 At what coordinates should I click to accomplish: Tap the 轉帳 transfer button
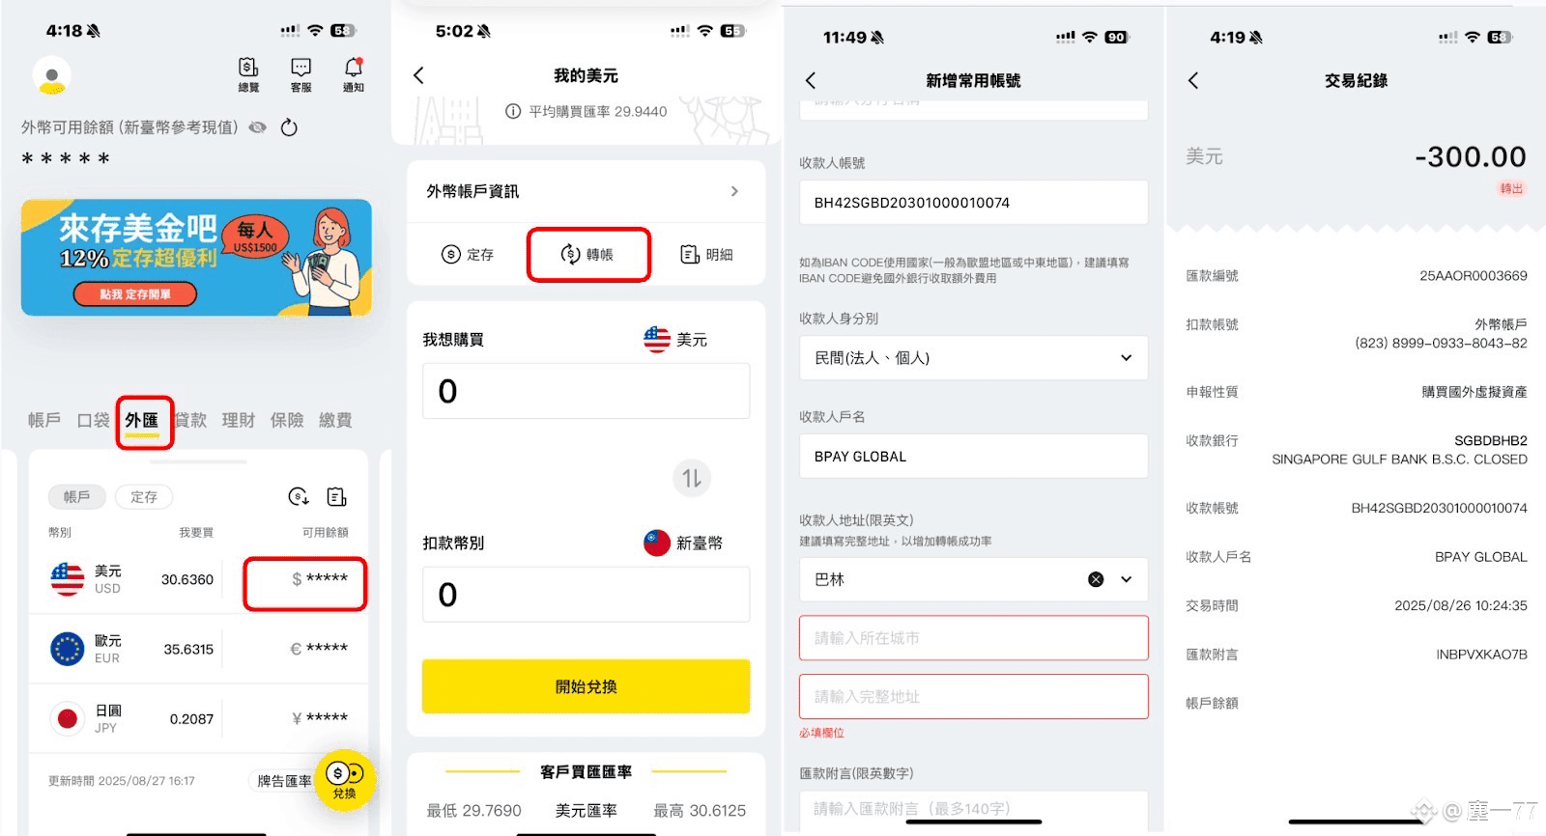pyautogui.click(x=587, y=254)
